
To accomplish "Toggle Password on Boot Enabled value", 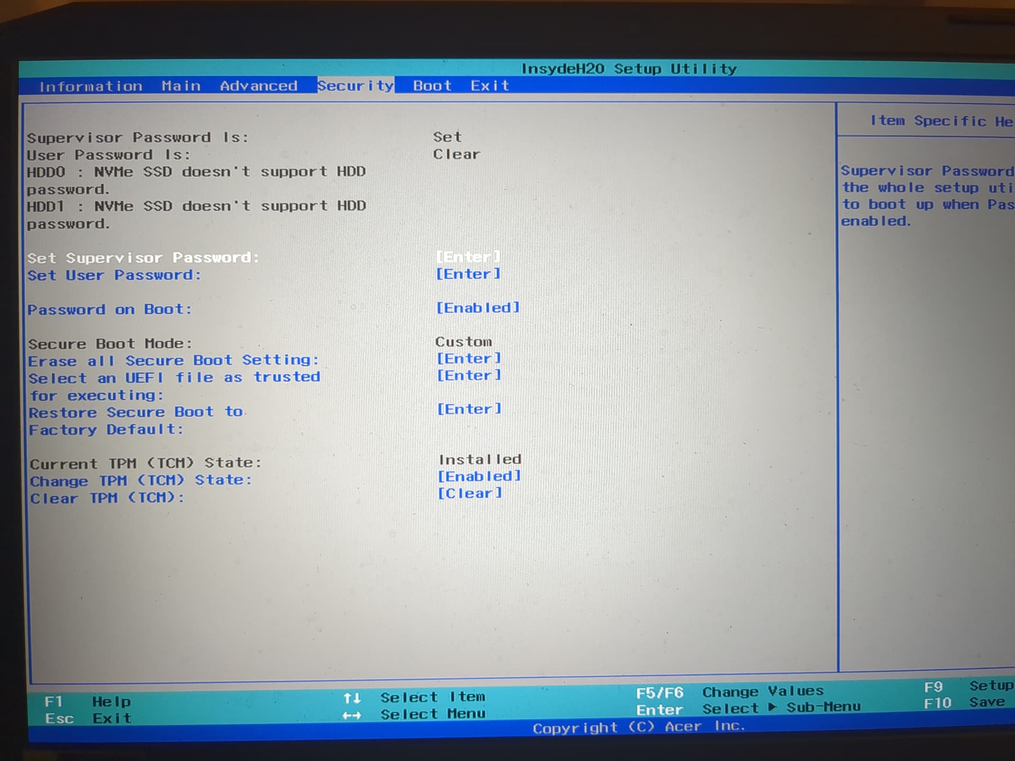I will (477, 308).
